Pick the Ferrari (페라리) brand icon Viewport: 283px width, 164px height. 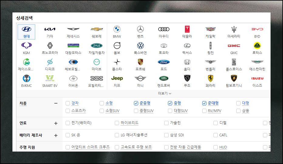point(210,78)
